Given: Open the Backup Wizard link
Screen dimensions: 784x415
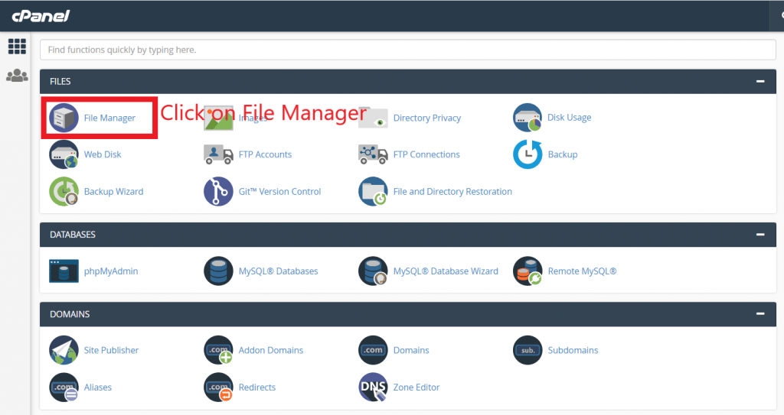Looking at the screenshot, I should [113, 191].
